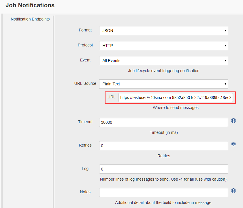Expand the URL Source dropdown
The width and height of the screenshot is (243, 208).
pyautogui.click(x=163, y=84)
